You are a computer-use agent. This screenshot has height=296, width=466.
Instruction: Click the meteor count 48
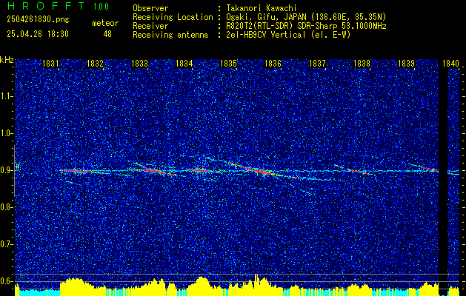(107, 34)
